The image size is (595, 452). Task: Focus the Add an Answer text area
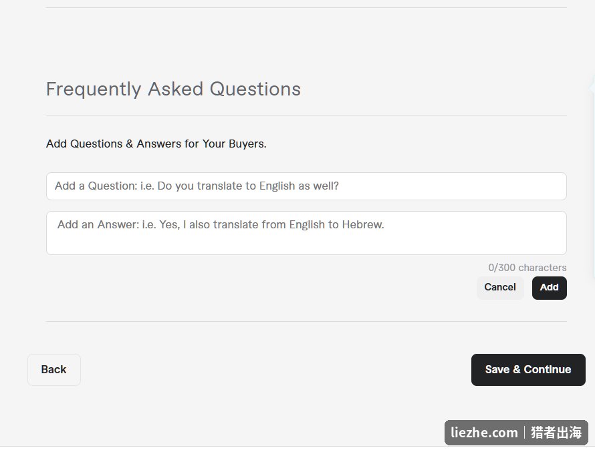click(x=306, y=233)
